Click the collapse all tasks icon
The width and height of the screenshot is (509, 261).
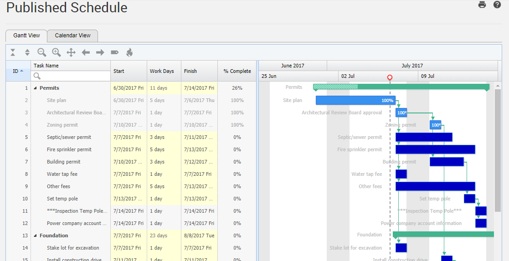(x=13, y=52)
